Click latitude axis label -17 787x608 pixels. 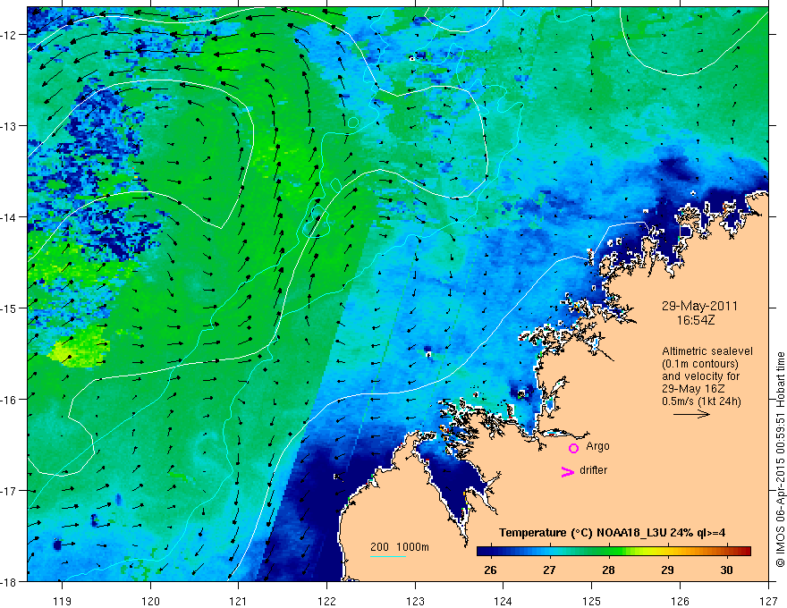tap(9, 491)
